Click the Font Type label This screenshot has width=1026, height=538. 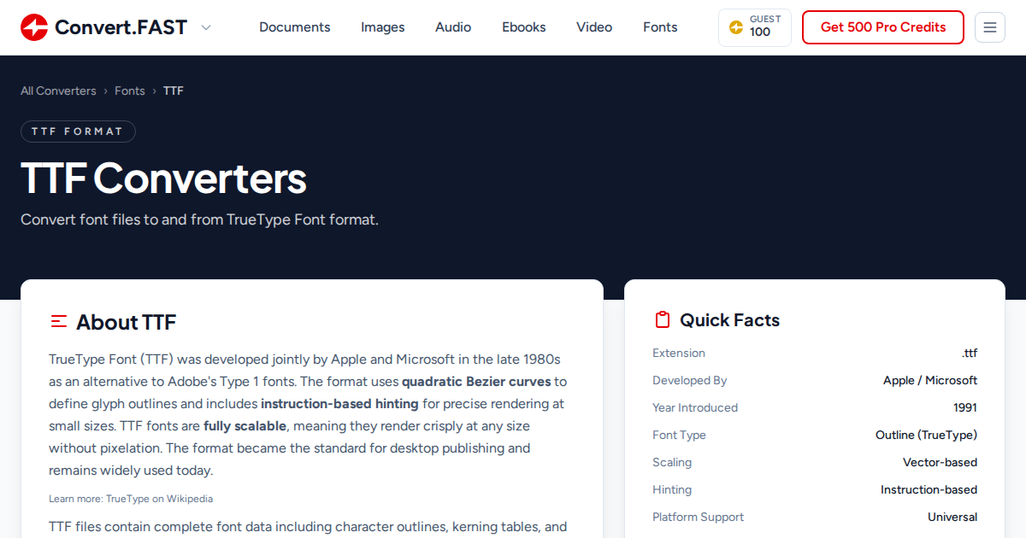679,435
